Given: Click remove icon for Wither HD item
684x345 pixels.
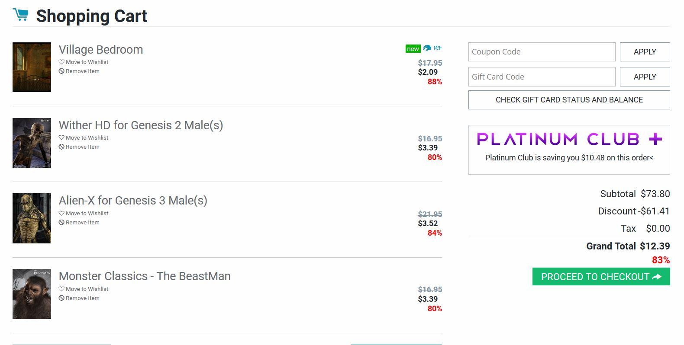Looking at the screenshot, I should (61, 147).
